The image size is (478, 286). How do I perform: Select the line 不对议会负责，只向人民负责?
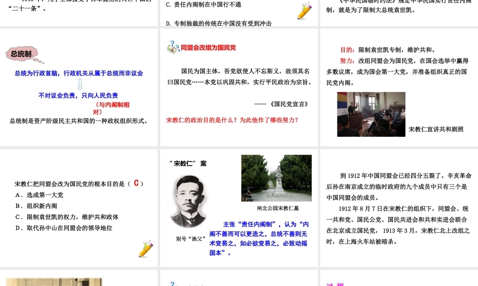(78, 95)
